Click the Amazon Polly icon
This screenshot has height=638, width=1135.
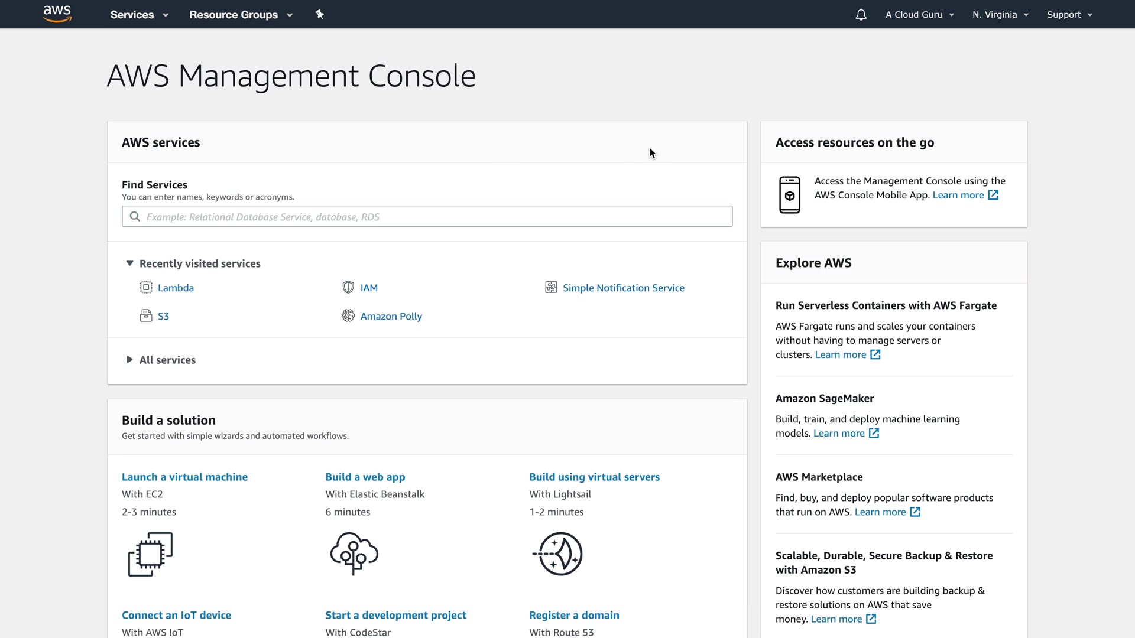pos(348,316)
